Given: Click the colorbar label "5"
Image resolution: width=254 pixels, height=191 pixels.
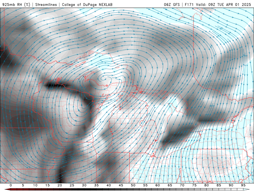Looking at the screenshot, I should click(x=23, y=185).
